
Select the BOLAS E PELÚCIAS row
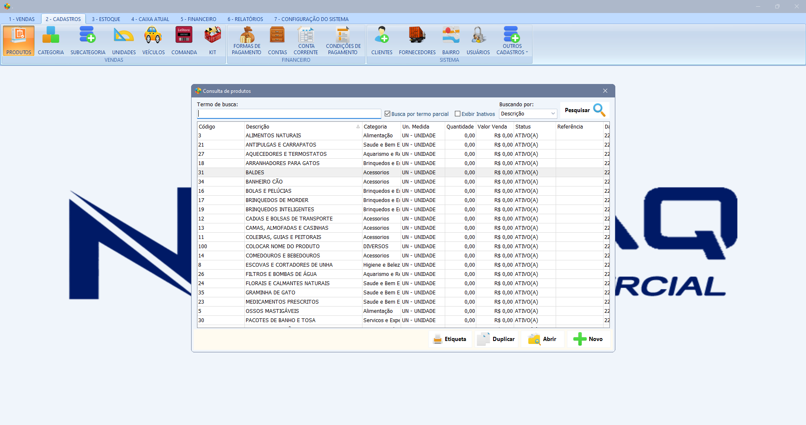click(403, 191)
